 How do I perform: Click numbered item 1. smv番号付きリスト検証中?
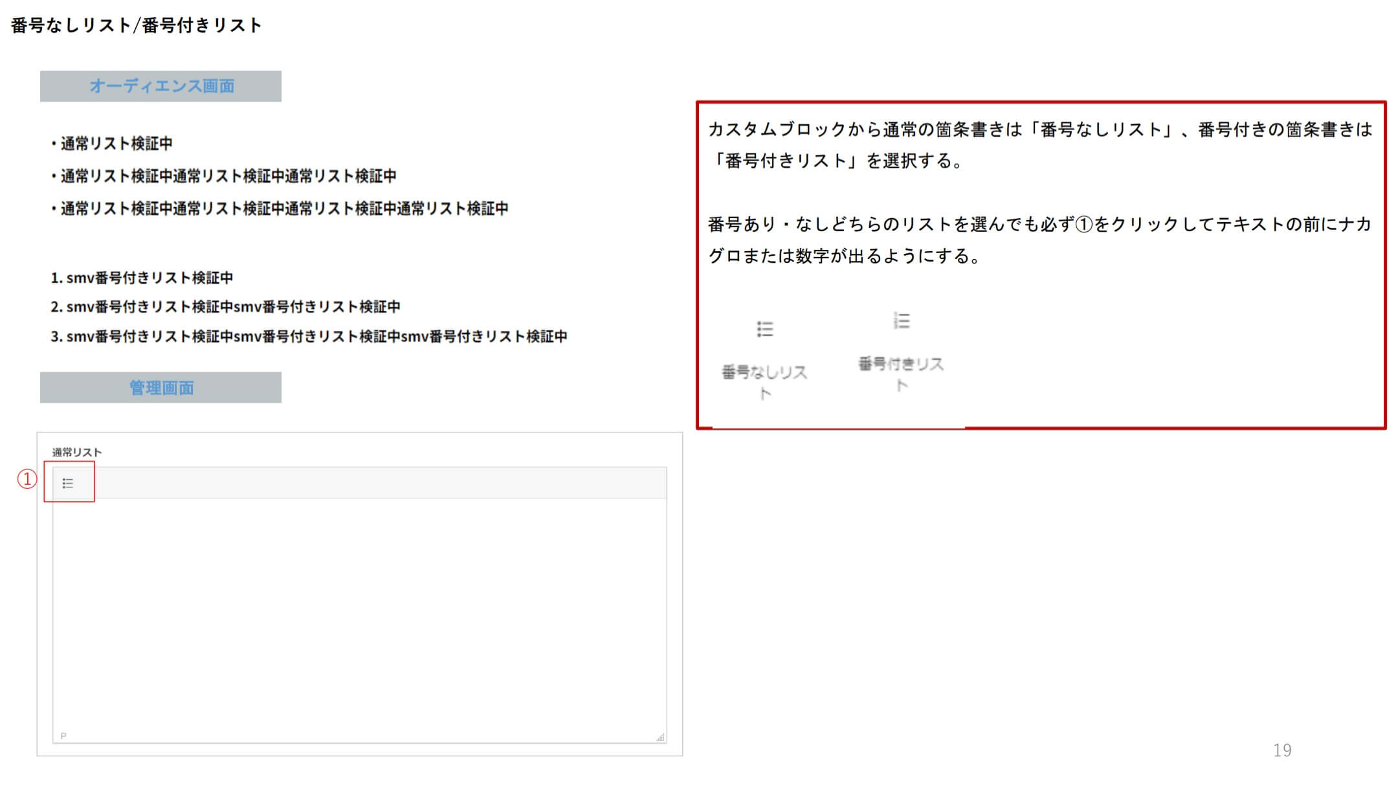(142, 278)
